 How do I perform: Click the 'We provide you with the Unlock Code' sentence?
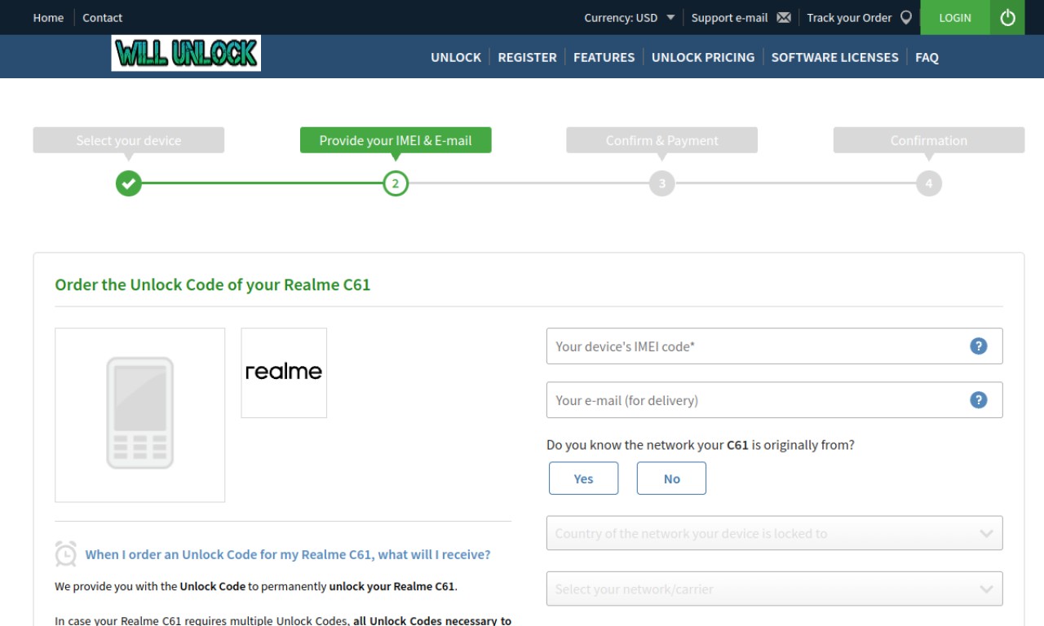pyautogui.click(x=256, y=586)
